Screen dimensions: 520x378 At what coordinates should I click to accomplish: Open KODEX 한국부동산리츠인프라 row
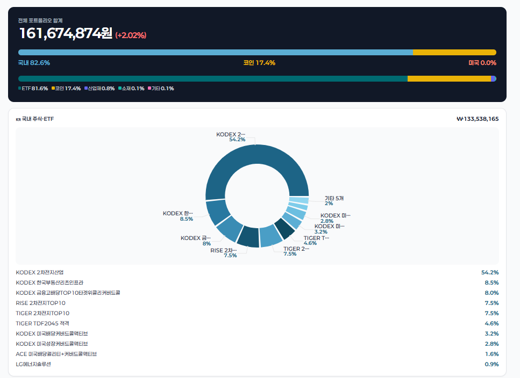pos(257,282)
